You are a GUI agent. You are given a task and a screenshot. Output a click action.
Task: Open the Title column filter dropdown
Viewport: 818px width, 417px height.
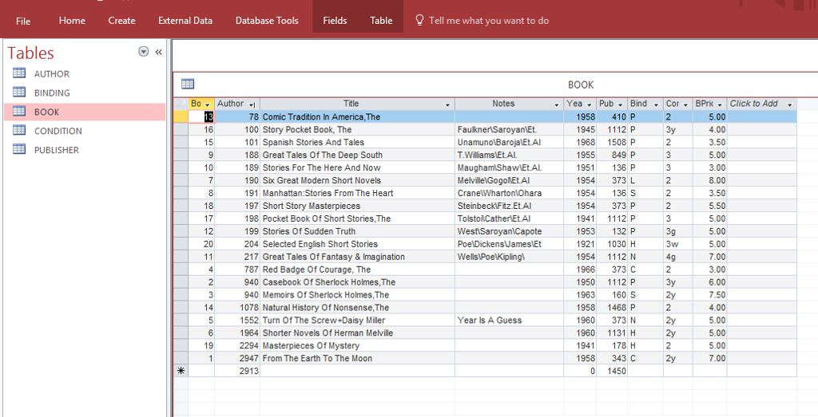pyautogui.click(x=448, y=104)
